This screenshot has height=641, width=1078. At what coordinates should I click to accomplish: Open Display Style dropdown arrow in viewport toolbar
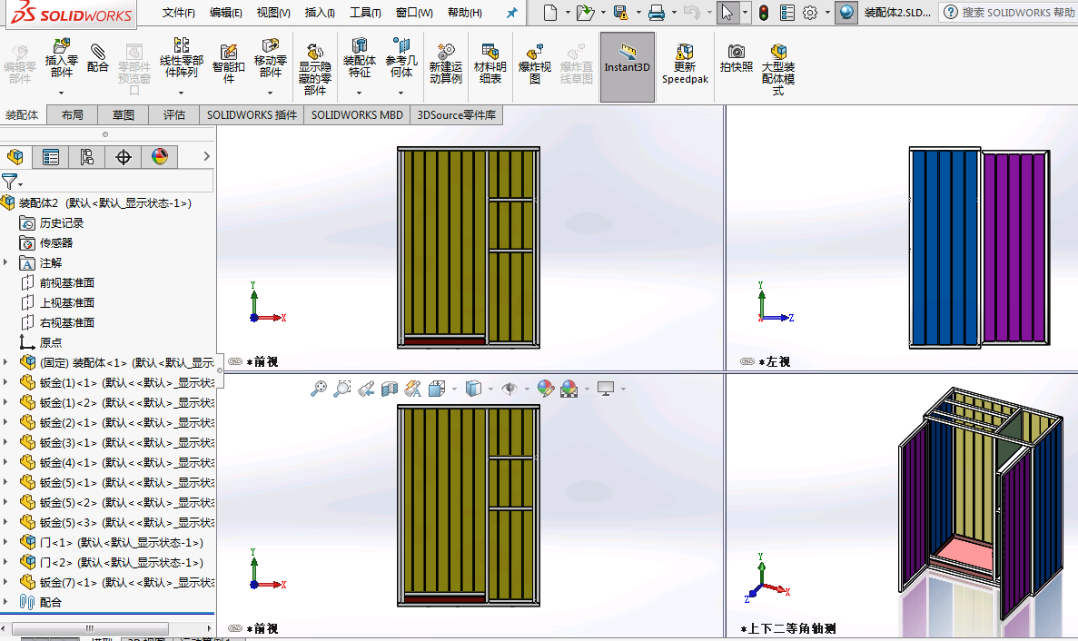[490, 389]
